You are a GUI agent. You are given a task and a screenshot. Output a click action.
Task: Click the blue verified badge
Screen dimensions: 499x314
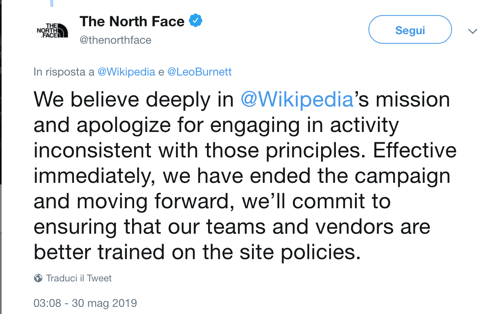195,21
